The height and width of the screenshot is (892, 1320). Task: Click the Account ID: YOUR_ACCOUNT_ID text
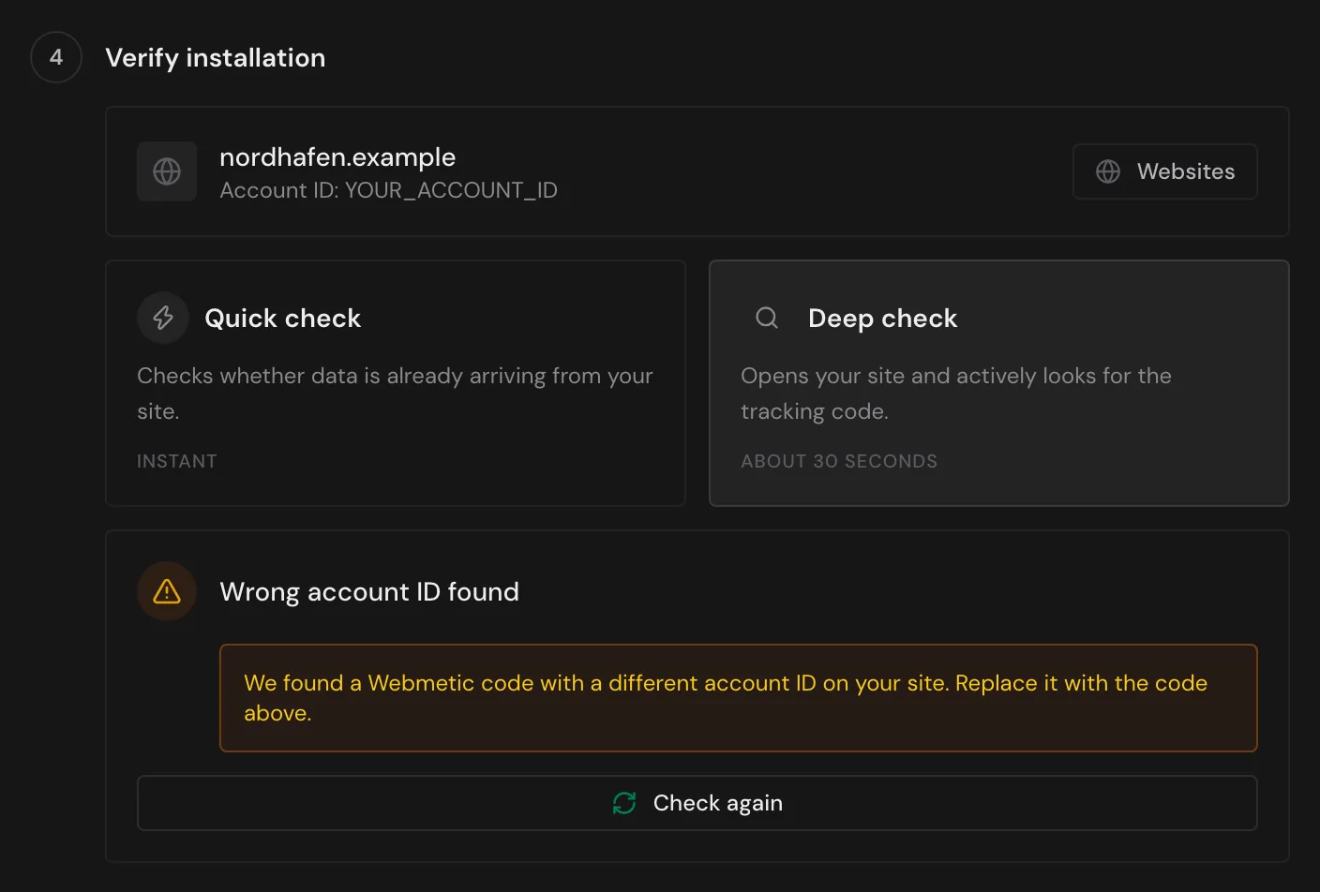coord(388,190)
